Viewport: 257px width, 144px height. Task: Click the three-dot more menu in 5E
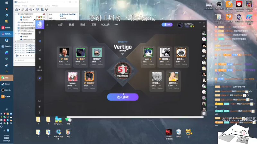click(116, 25)
